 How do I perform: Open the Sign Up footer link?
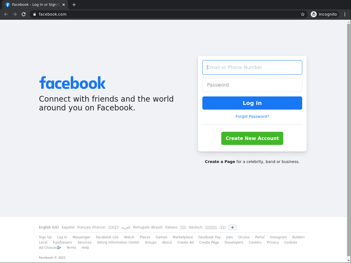click(45, 237)
